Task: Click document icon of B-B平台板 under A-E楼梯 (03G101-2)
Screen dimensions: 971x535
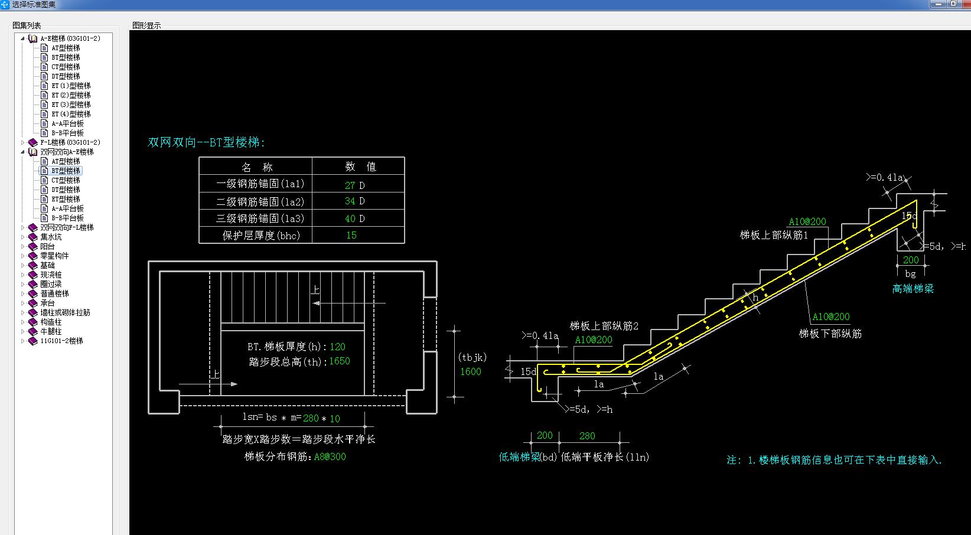Action: click(44, 133)
